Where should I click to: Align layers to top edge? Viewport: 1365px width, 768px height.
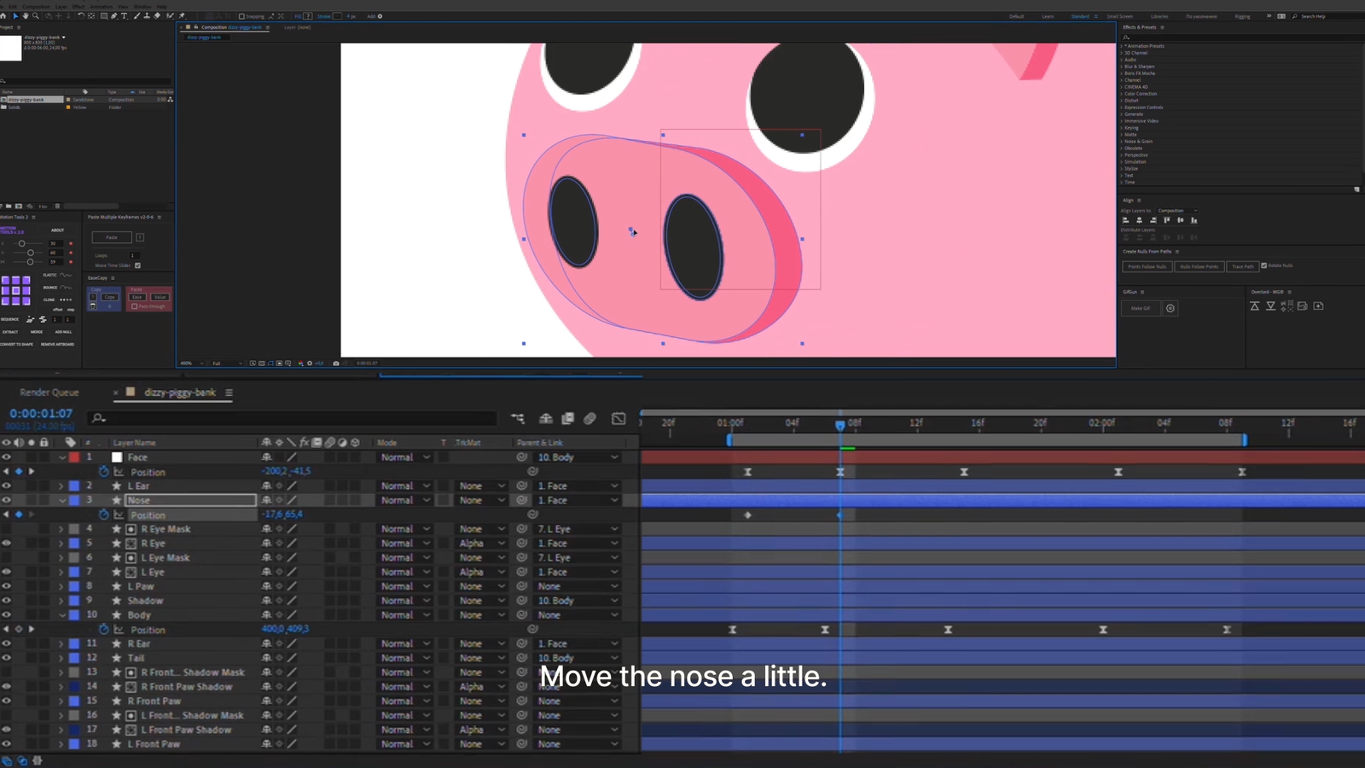tap(1166, 220)
